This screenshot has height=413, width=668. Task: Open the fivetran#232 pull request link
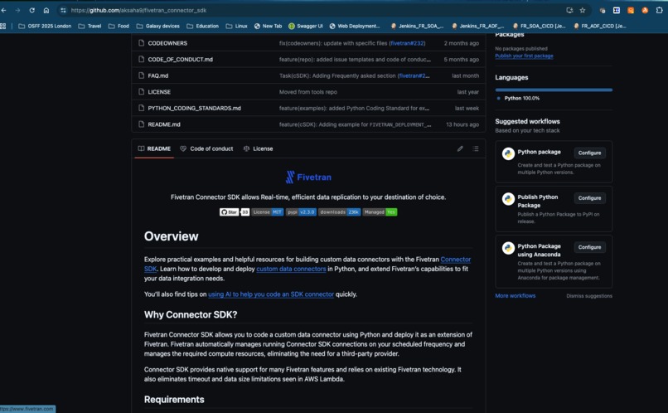(407, 43)
